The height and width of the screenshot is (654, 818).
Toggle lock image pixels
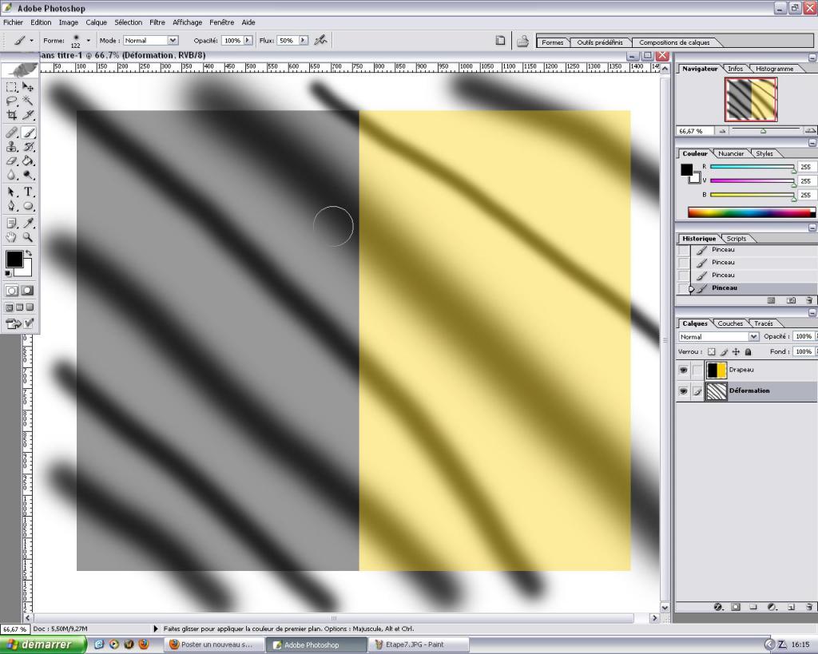point(724,352)
